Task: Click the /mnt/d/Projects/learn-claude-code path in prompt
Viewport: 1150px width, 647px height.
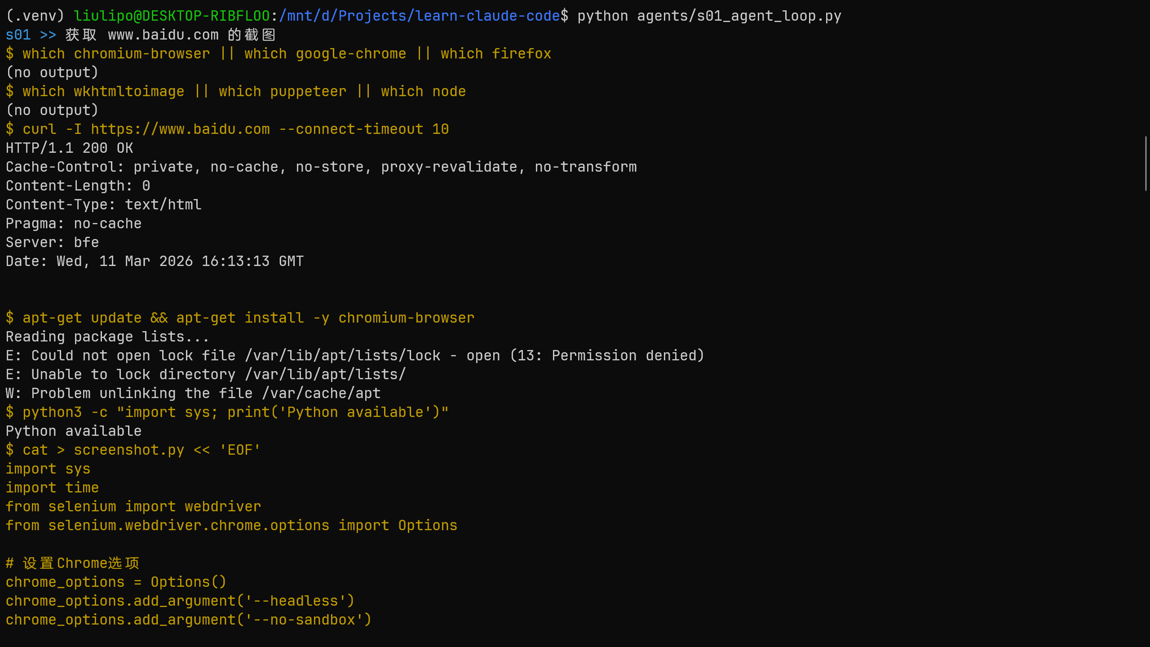Action: [x=419, y=16]
